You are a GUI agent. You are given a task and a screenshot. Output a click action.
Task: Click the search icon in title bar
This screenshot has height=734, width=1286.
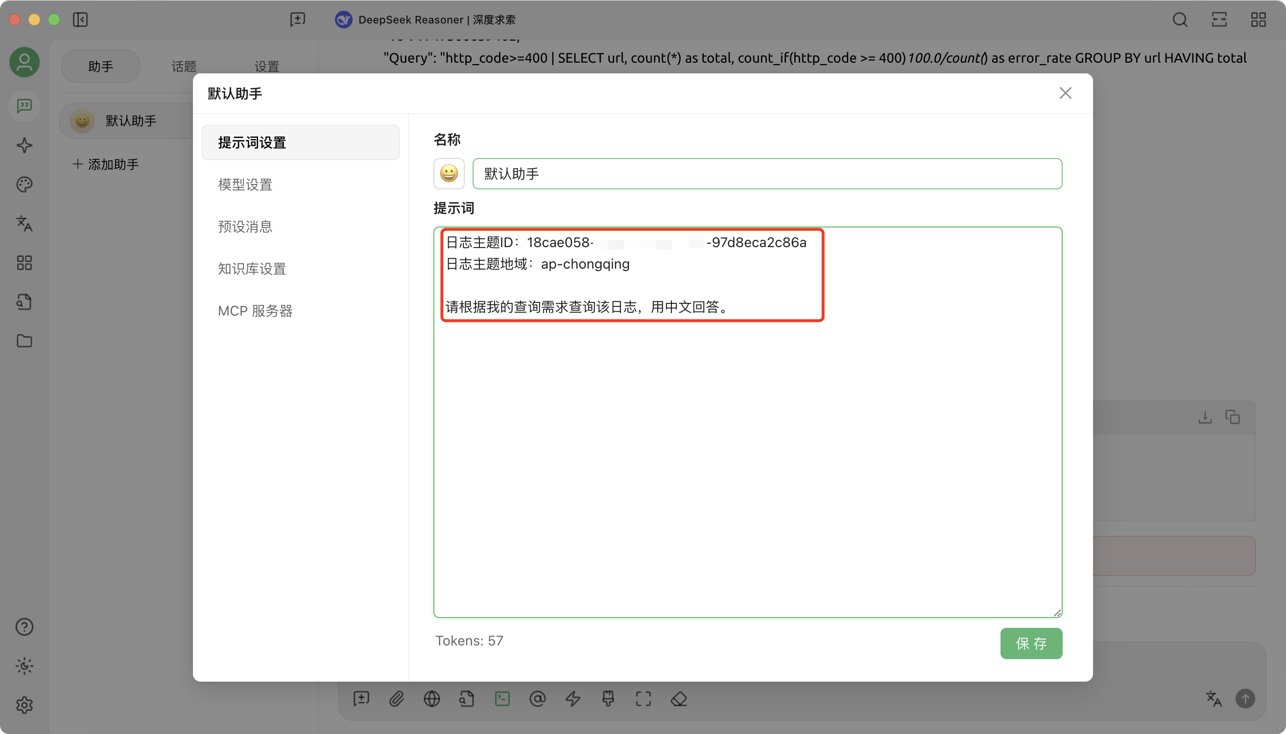(x=1180, y=20)
